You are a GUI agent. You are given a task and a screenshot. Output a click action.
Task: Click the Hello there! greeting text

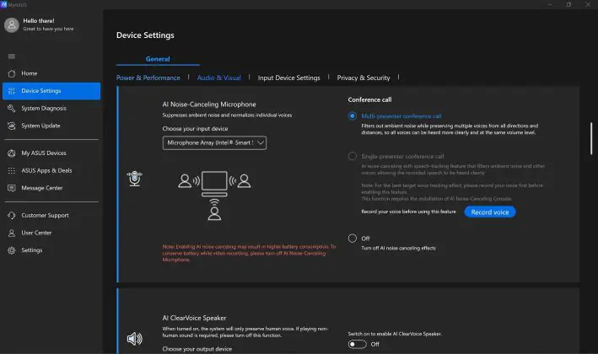[39, 21]
